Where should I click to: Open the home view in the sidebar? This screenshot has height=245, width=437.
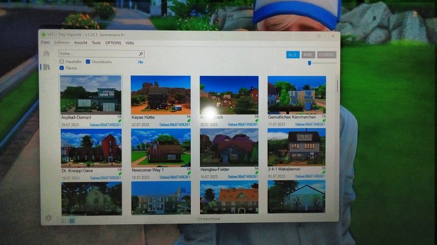(x=46, y=54)
